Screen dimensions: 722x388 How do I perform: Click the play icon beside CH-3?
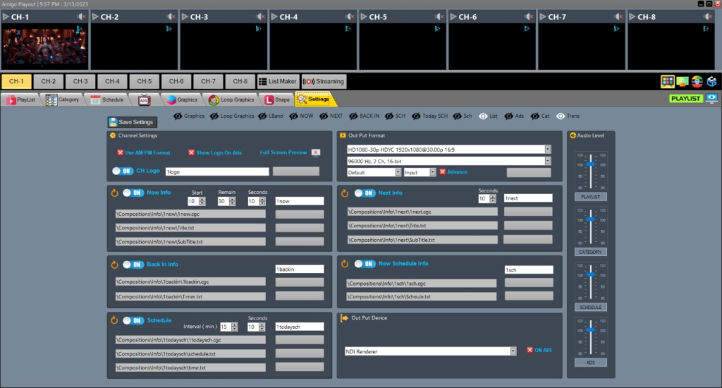click(185, 17)
